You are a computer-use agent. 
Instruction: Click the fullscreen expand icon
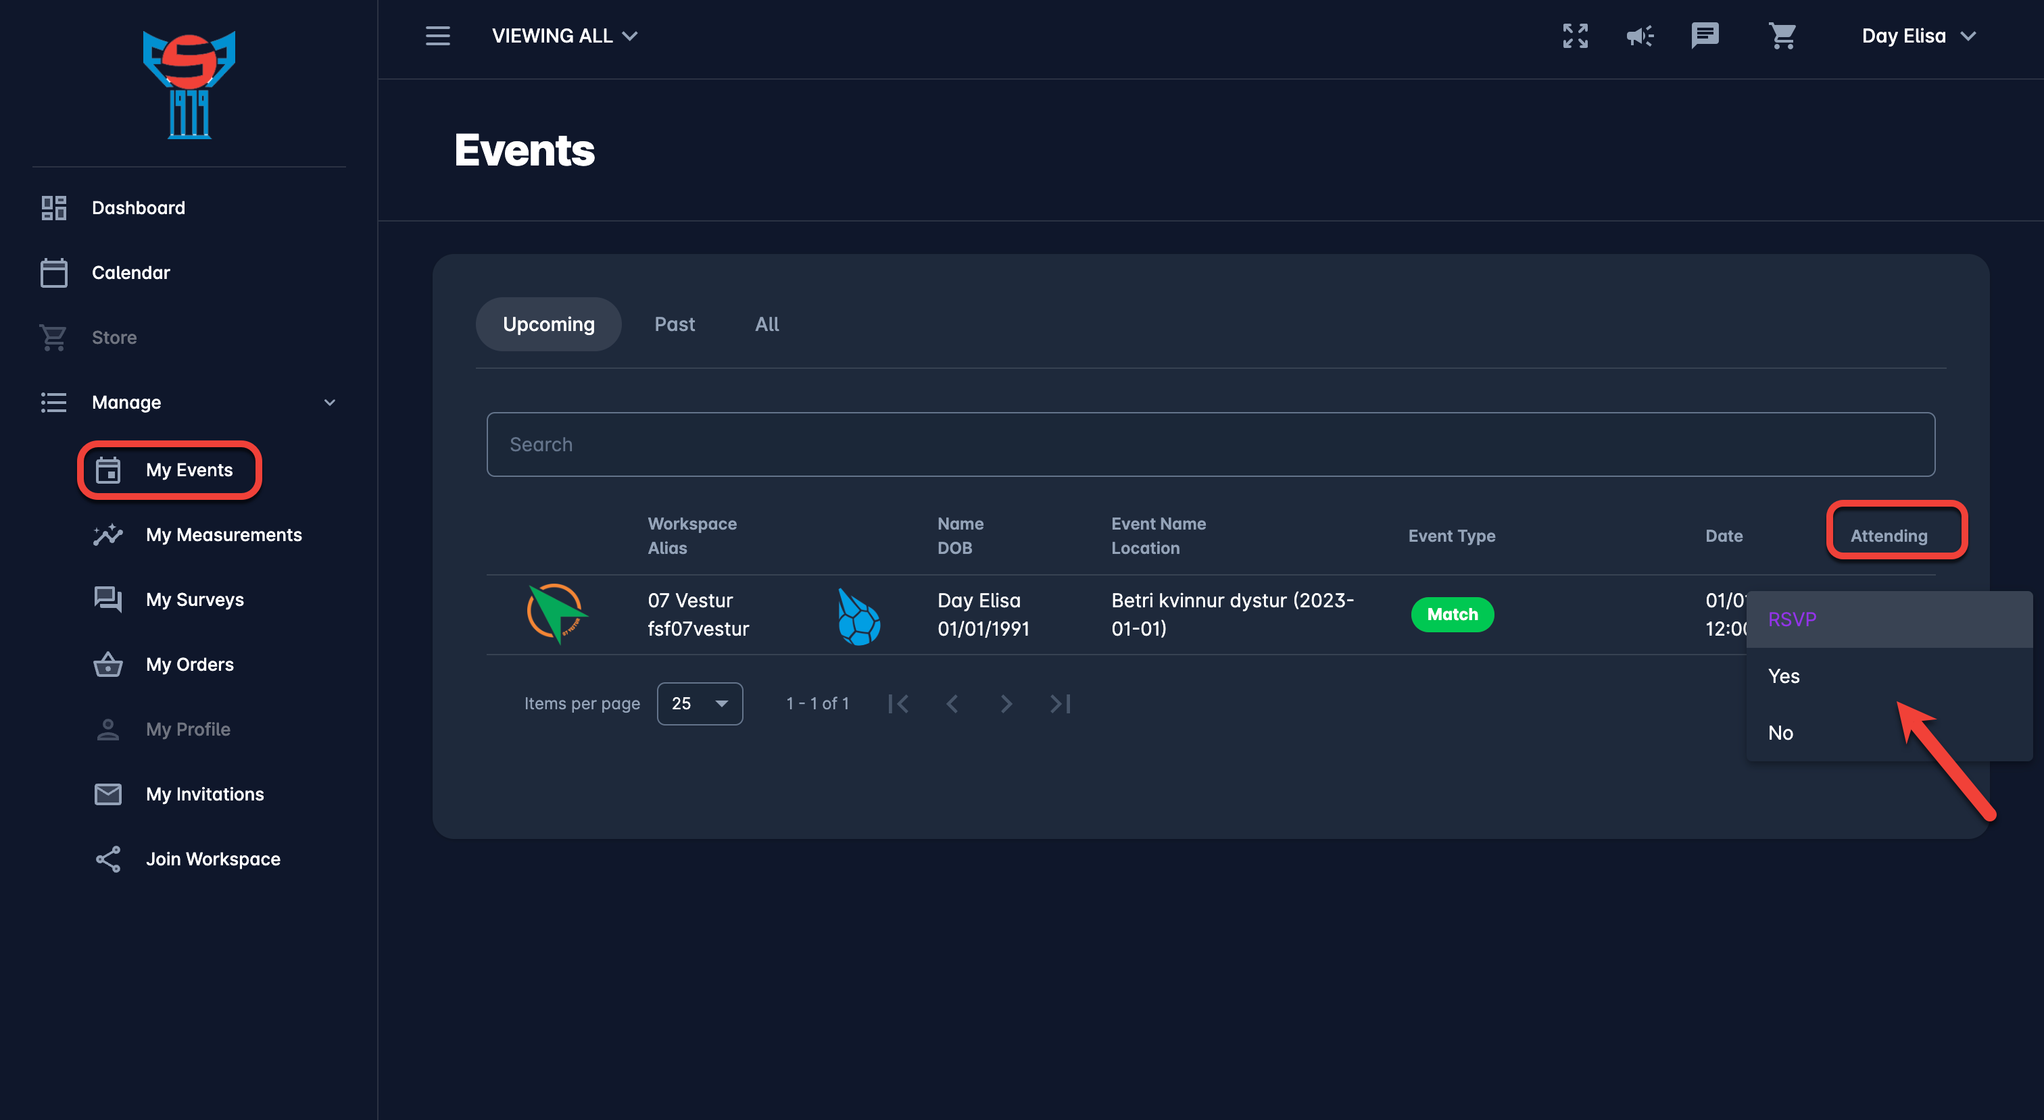pos(1575,36)
